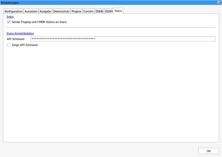This screenshot has height=157, width=222.
Task: Click the 'Sende Fluglog und CMDR-Status an Inara' text
Action: (x=39, y=22)
